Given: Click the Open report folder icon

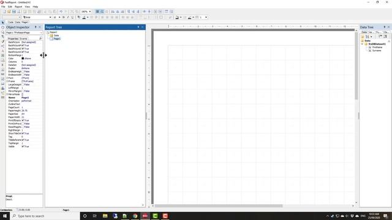Looking at the screenshot, I should (x=9, y=12).
